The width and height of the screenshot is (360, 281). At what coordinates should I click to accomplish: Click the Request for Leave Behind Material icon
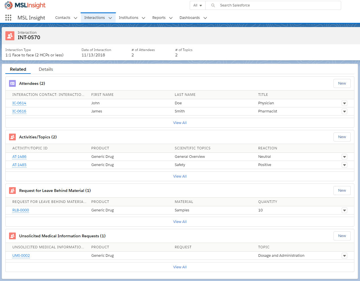pos(12,191)
